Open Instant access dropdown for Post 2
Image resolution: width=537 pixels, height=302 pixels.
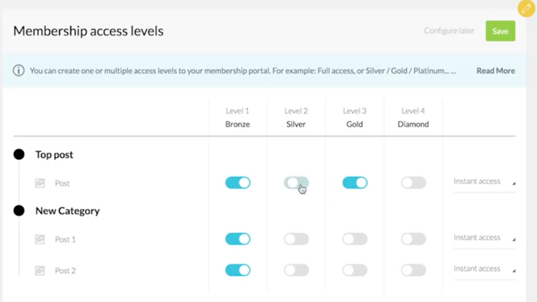[x=484, y=269]
